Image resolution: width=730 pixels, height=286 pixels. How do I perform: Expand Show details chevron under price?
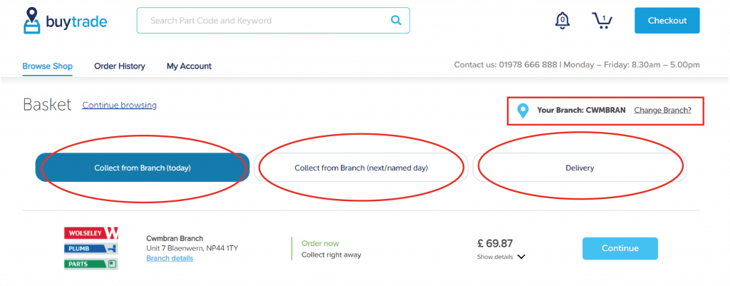[x=521, y=257]
